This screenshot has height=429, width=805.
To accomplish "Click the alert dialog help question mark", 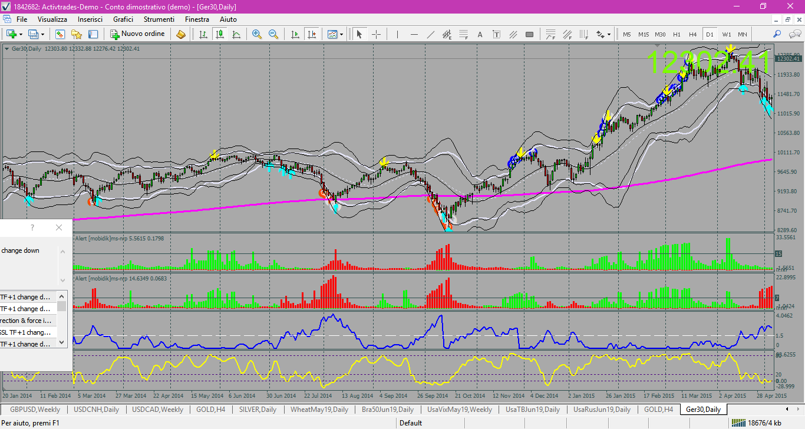I will (x=32, y=227).
